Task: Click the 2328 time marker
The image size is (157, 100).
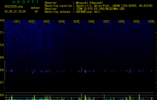Action: point(121,21)
